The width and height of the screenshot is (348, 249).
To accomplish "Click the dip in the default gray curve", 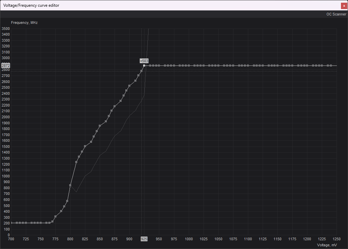I will click(76, 192).
